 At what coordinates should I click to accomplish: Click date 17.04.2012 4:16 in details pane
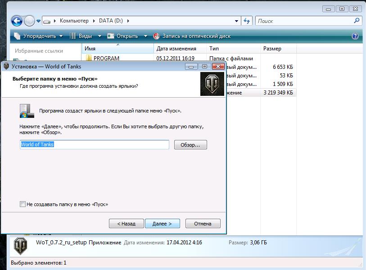tap(184, 243)
